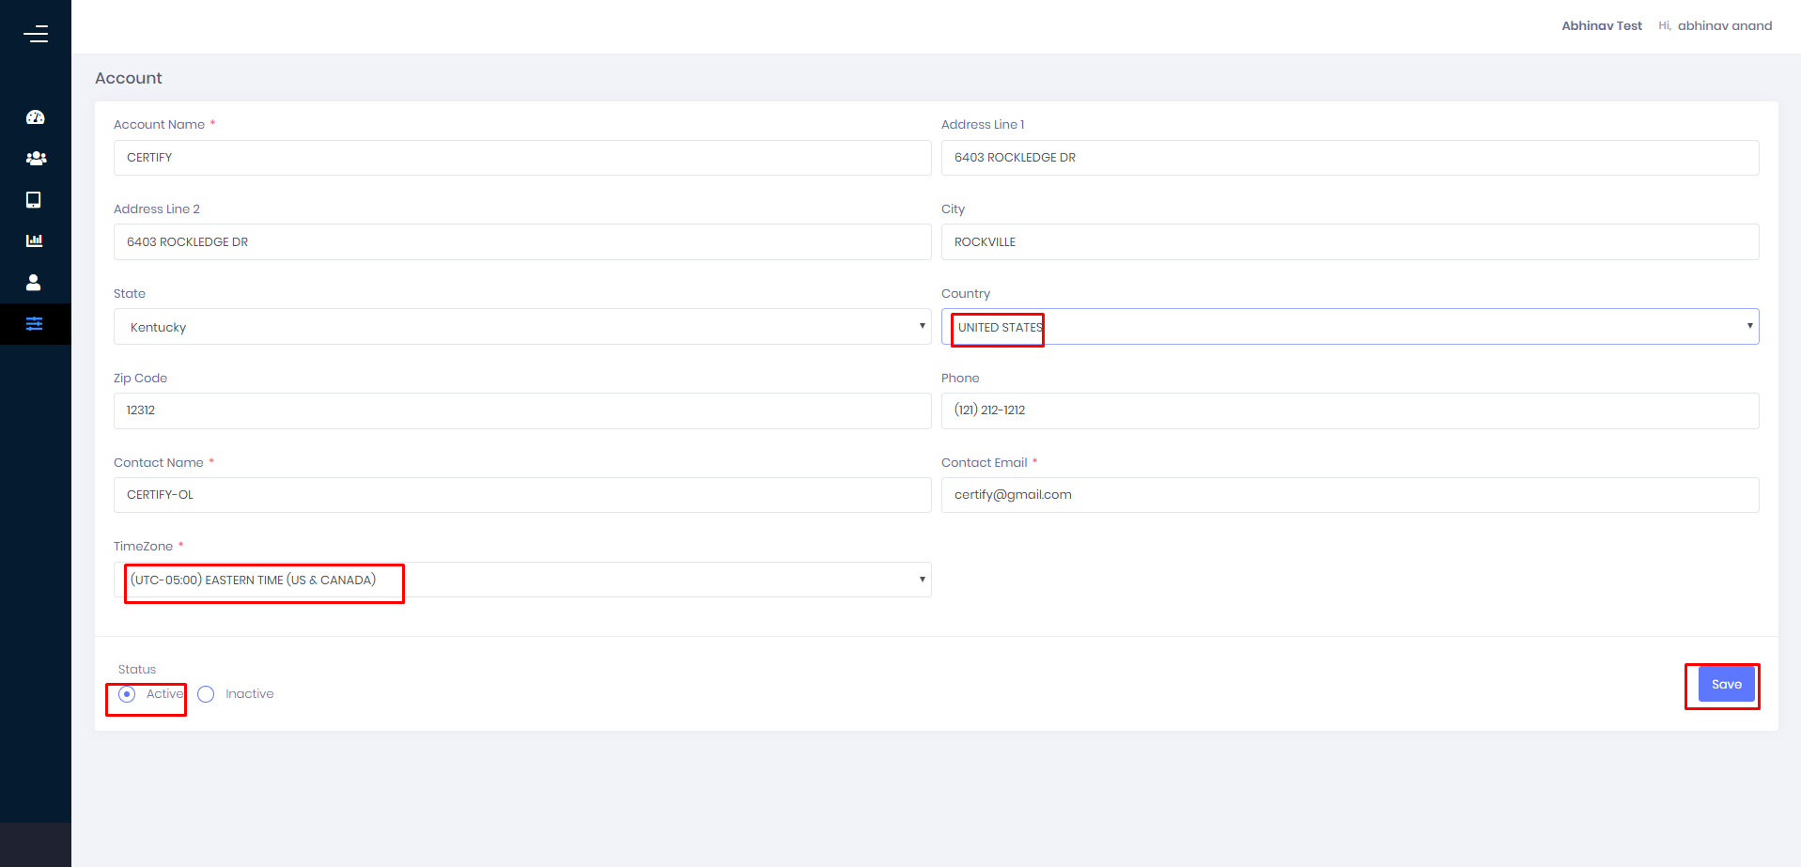Select the Active status radio button
This screenshot has height=867, width=1801.
coord(127,694)
